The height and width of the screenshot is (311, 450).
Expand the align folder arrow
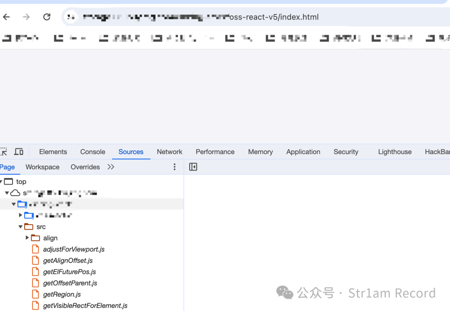[x=27, y=238]
